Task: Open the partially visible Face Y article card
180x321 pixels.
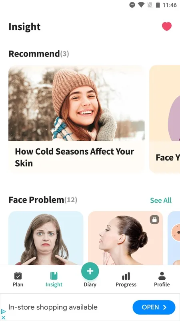Action: [x=164, y=119]
